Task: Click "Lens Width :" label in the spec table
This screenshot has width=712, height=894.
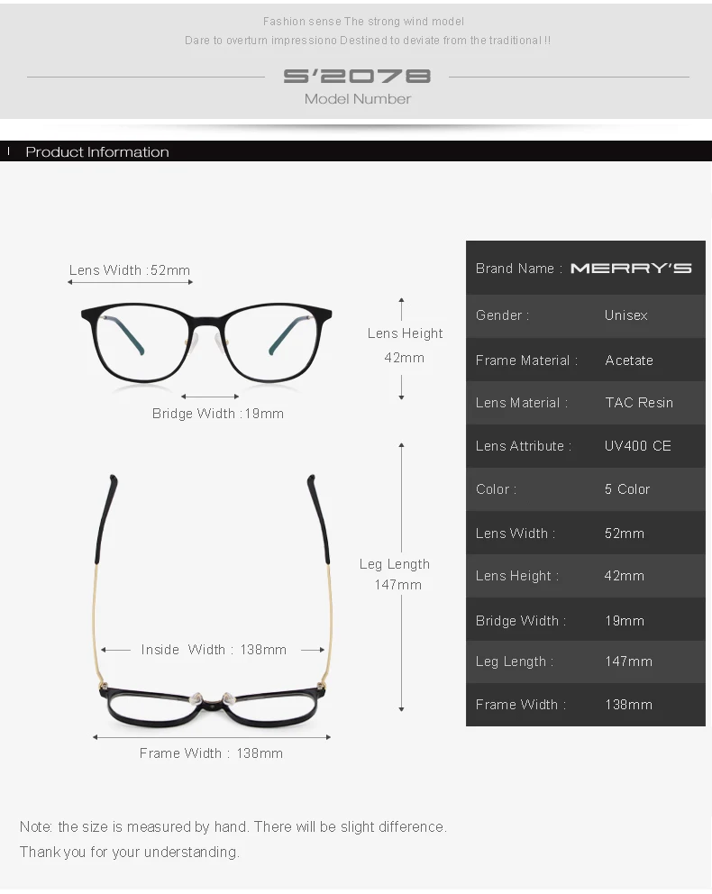Action: point(516,534)
